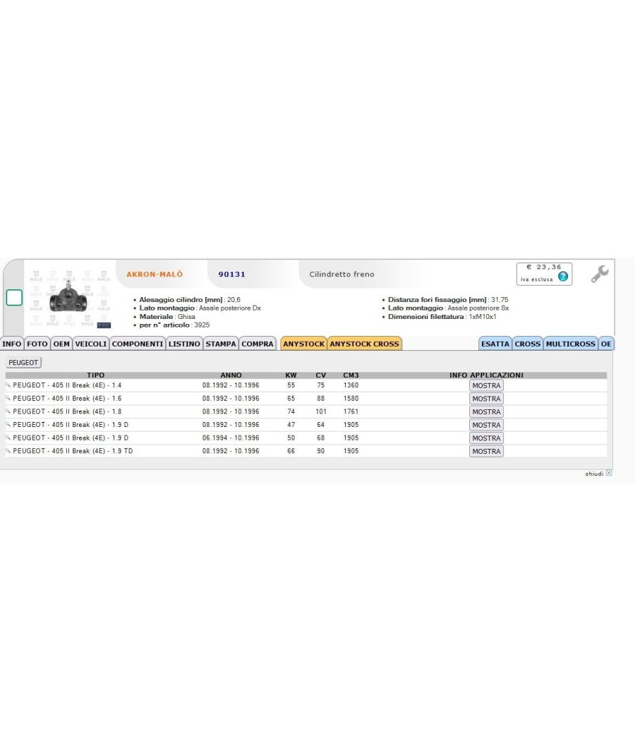
Task: Click MOSTRA for 1.9 D 50 kW row
Action: point(486,438)
